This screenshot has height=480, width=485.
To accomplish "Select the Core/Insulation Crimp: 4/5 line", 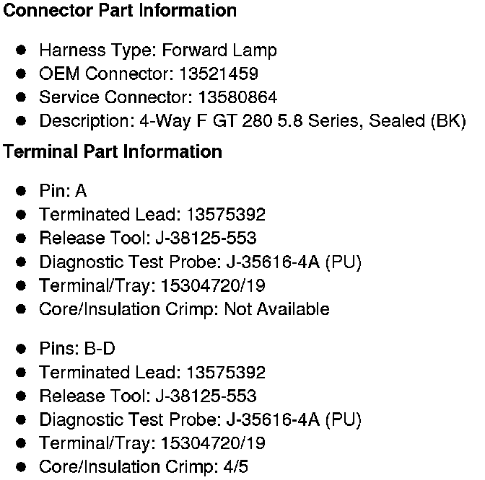I will [x=144, y=466].
